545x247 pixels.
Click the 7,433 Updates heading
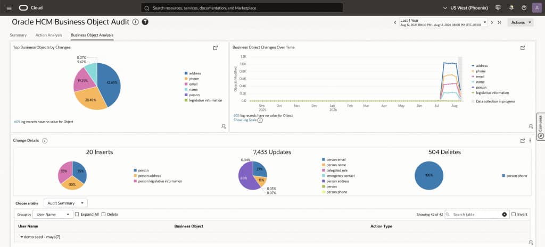[272, 152]
